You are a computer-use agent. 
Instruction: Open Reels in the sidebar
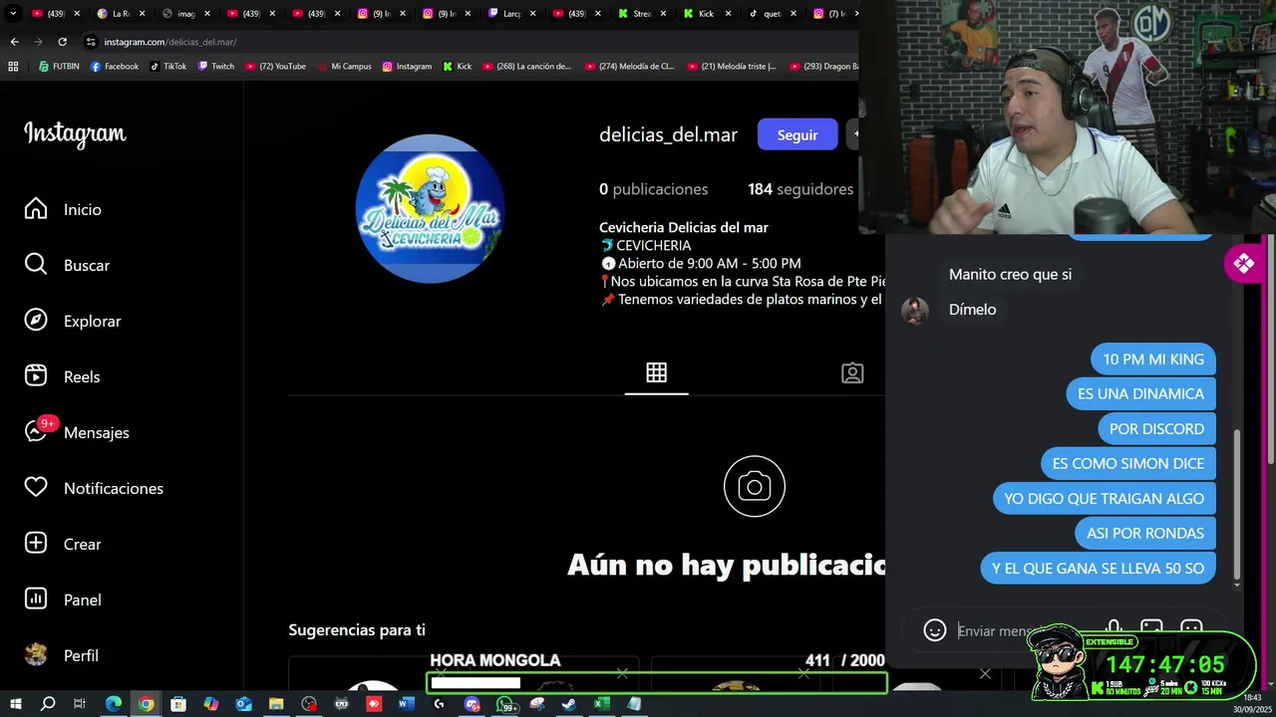pos(36,376)
